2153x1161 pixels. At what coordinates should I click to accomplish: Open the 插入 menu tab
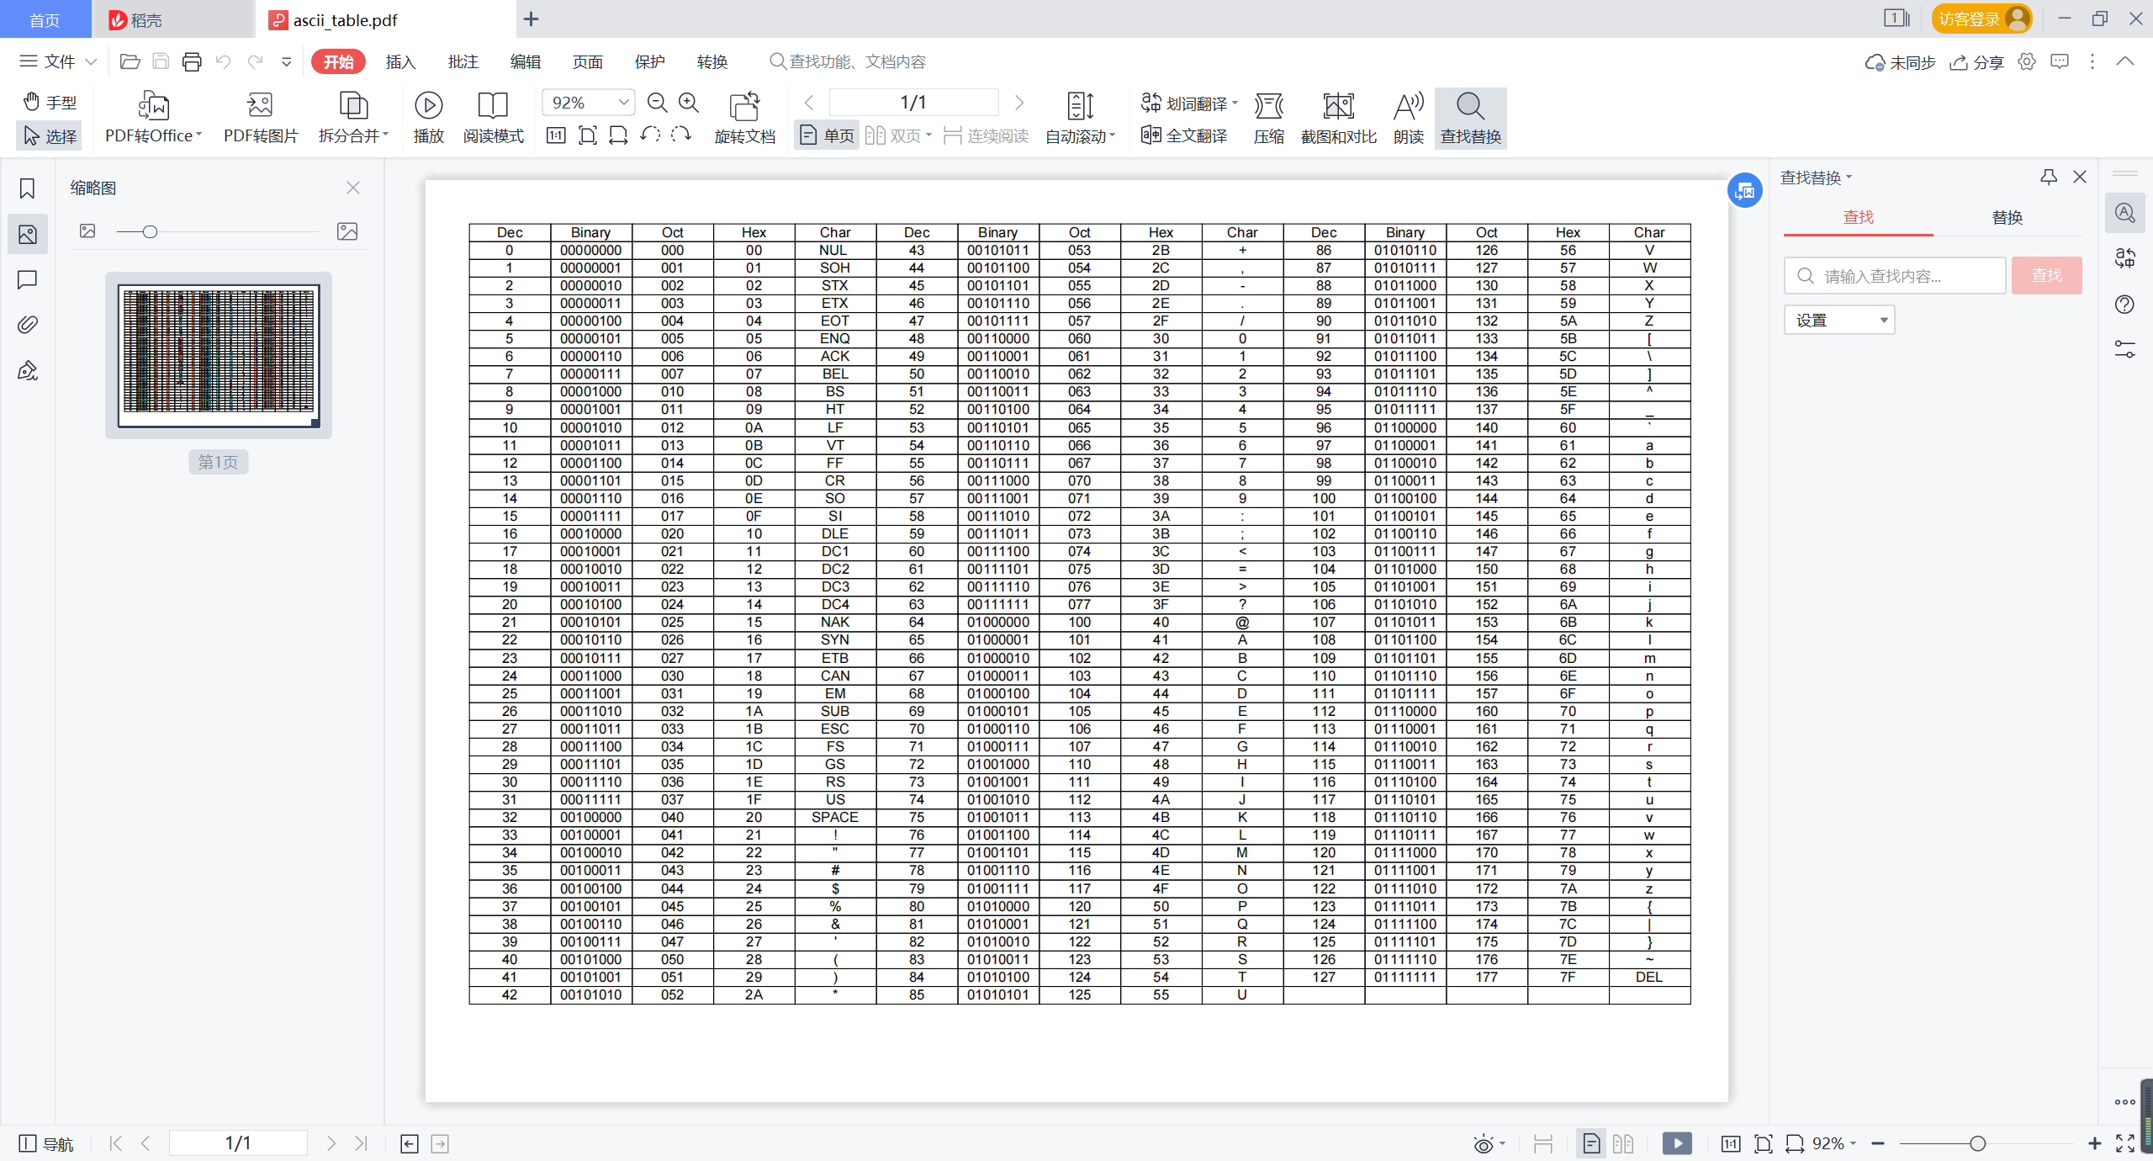click(x=400, y=61)
